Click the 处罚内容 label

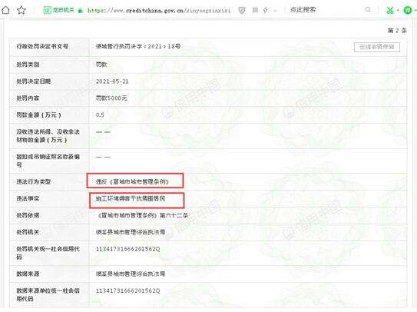point(28,98)
